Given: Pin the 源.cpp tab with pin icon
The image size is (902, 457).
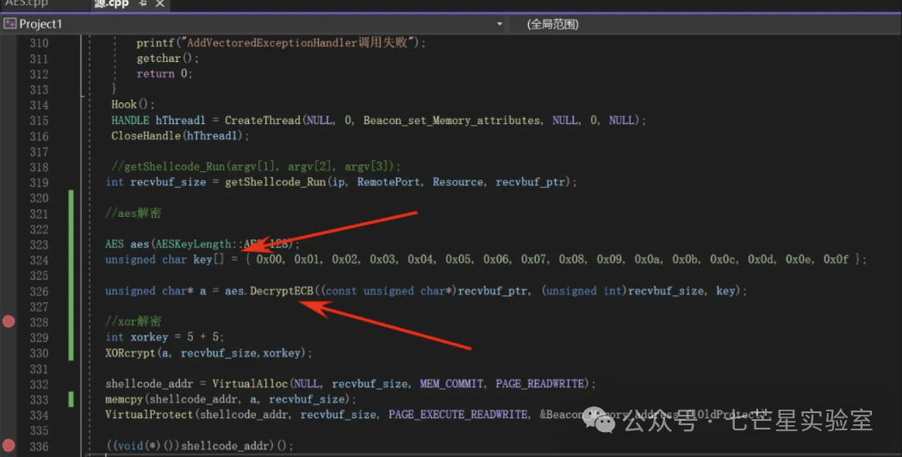Looking at the screenshot, I should click(143, 3).
